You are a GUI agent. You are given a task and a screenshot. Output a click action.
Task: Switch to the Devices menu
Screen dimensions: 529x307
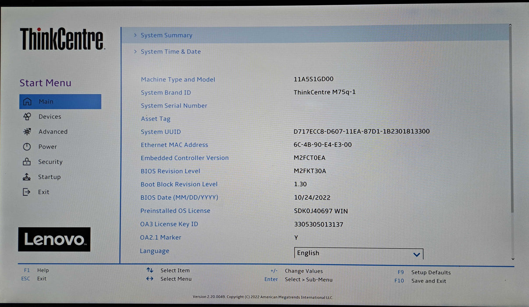click(x=50, y=117)
